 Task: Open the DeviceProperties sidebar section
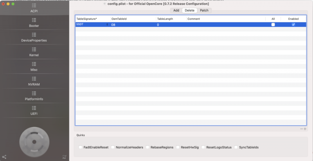pos(34,37)
